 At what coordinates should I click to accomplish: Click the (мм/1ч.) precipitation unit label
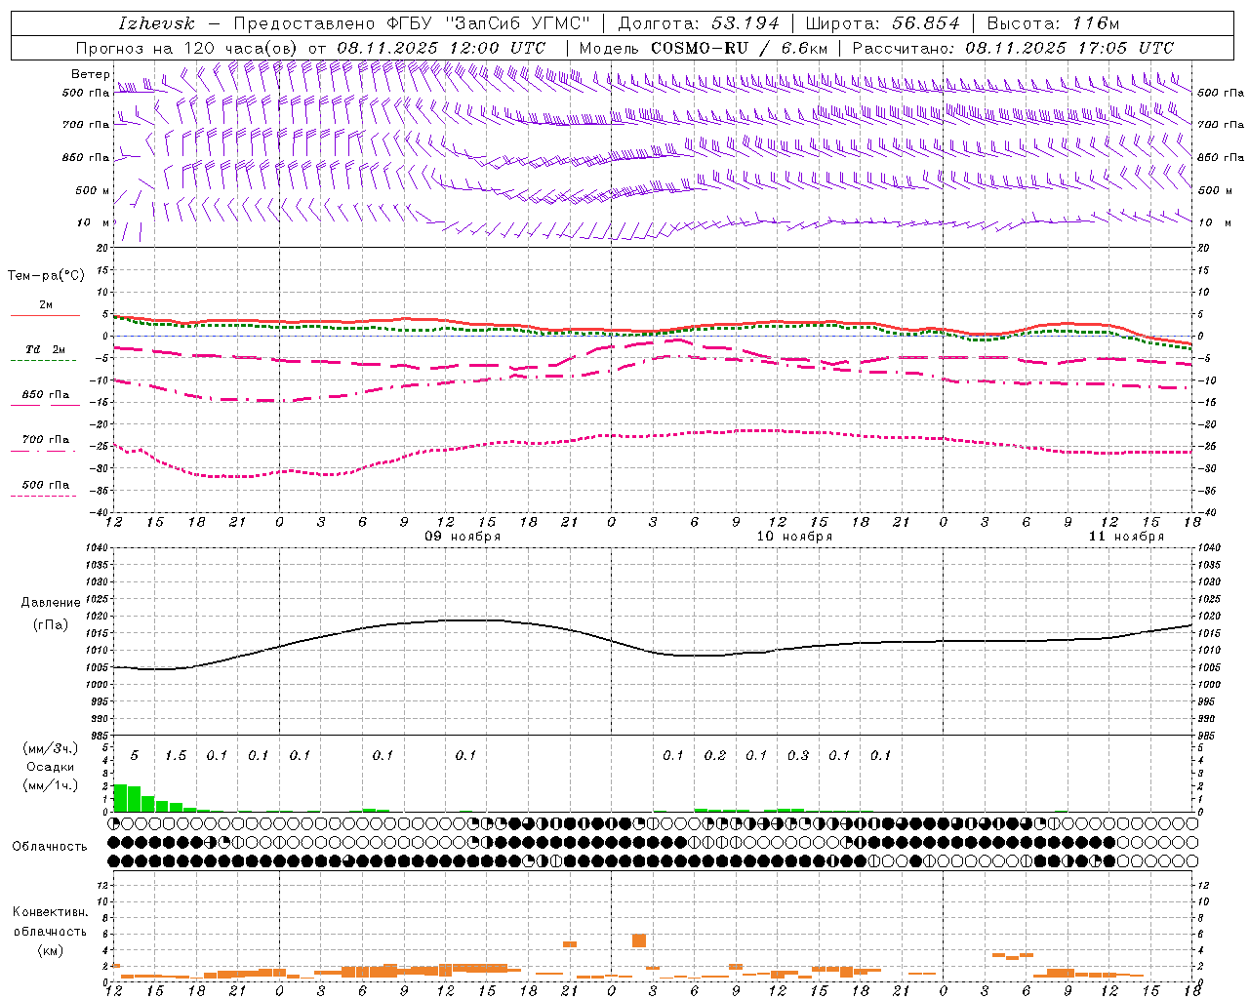click(x=51, y=785)
